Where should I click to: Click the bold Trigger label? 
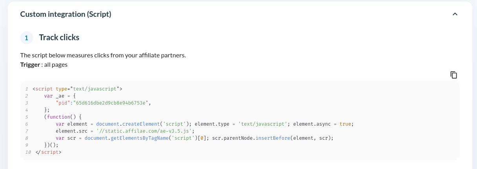click(30, 65)
